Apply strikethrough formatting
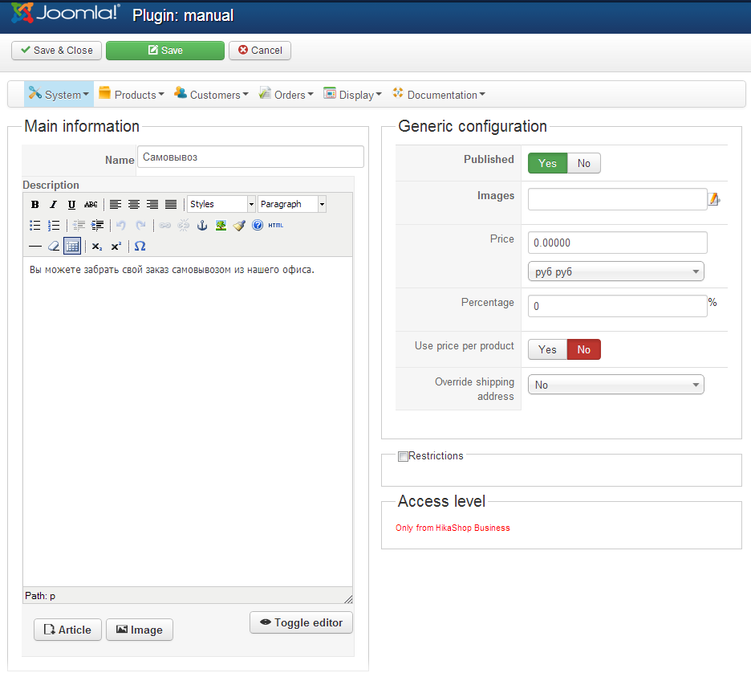Image resolution: width=751 pixels, height=673 pixels. pos(91,205)
